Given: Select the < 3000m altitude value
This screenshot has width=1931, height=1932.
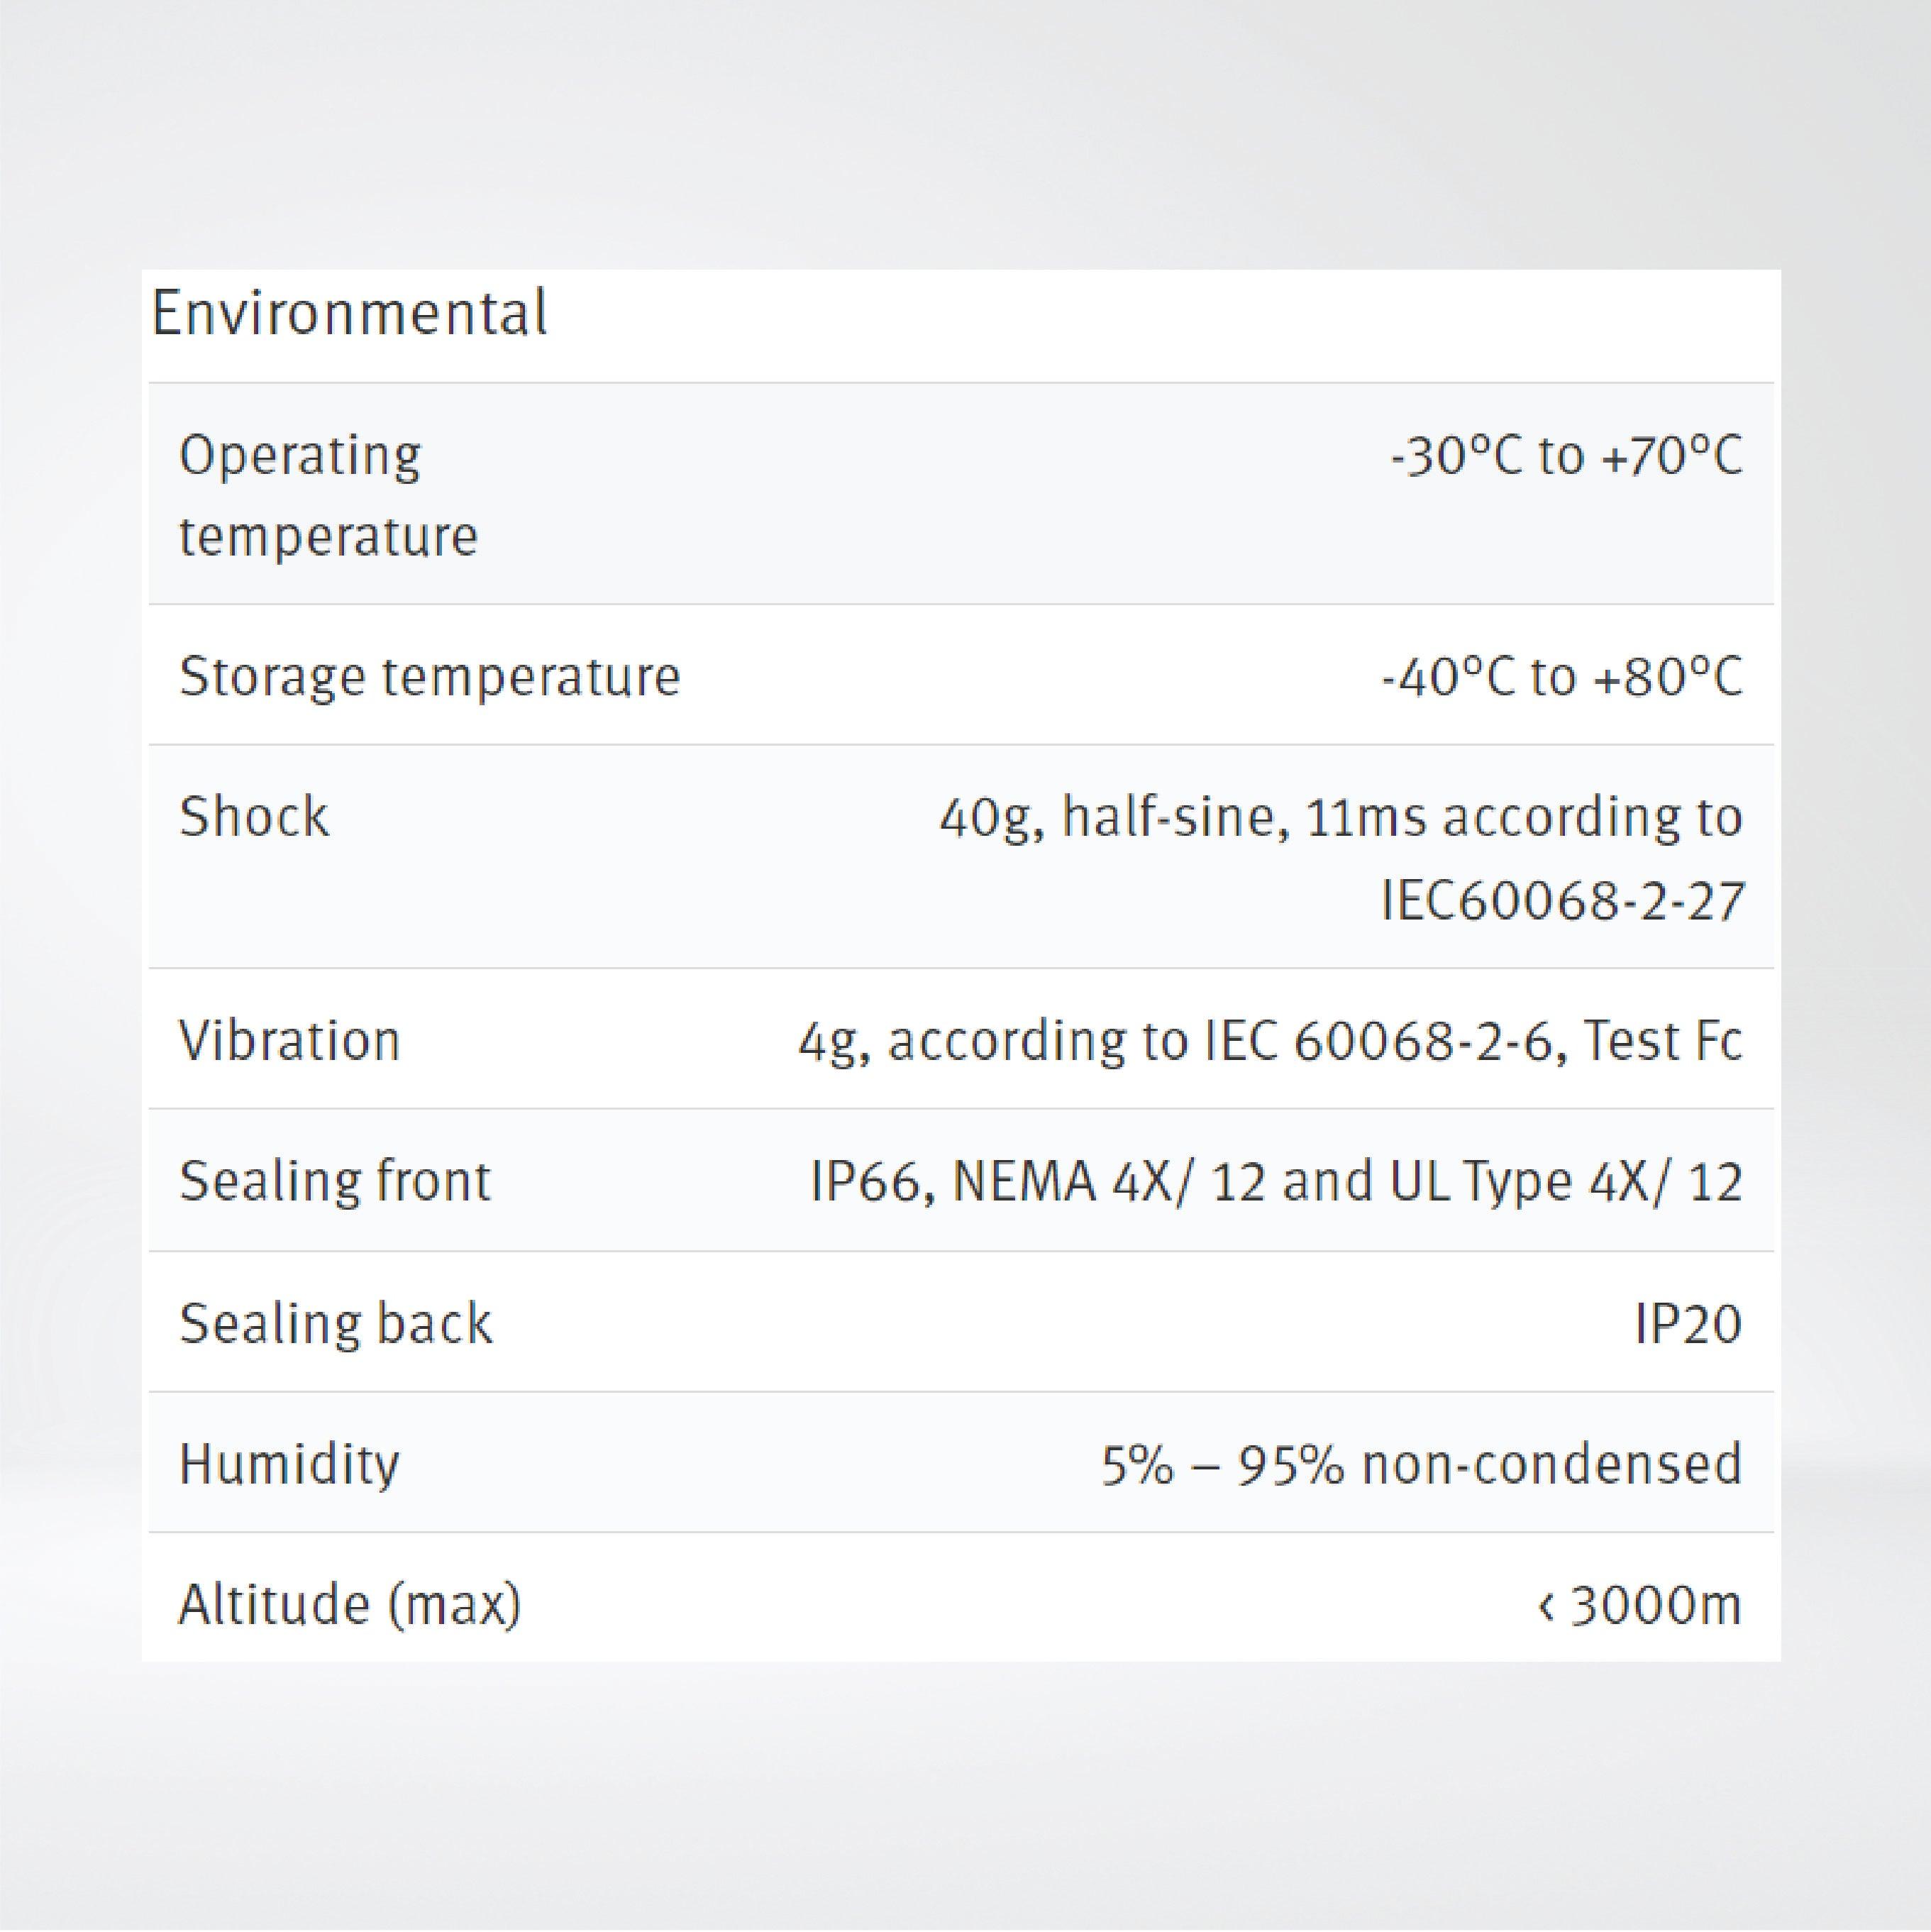Looking at the screenshot, I should click(x=1639, y=1605).
